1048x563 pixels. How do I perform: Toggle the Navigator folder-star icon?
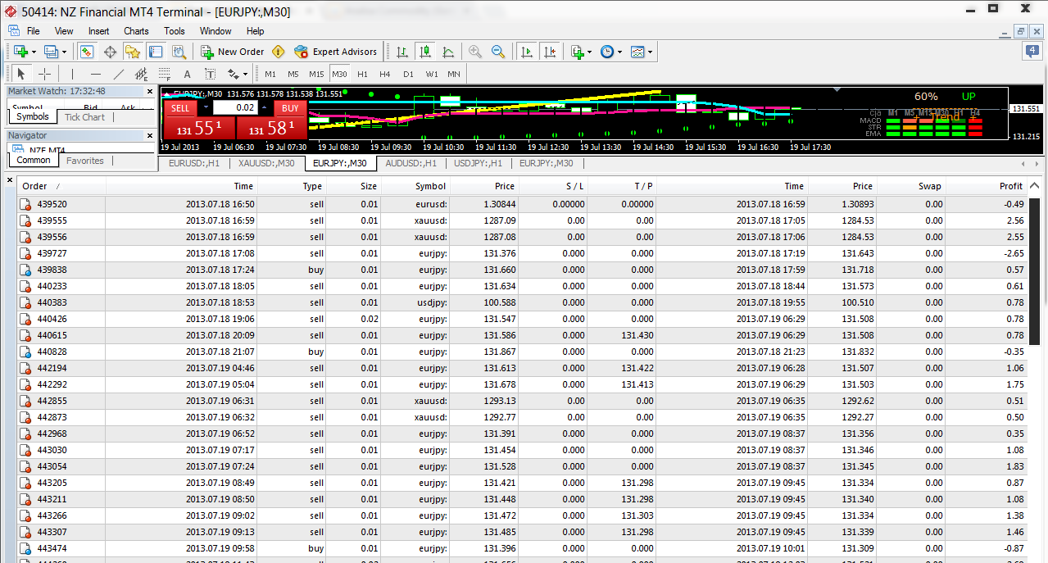point(133,52)
